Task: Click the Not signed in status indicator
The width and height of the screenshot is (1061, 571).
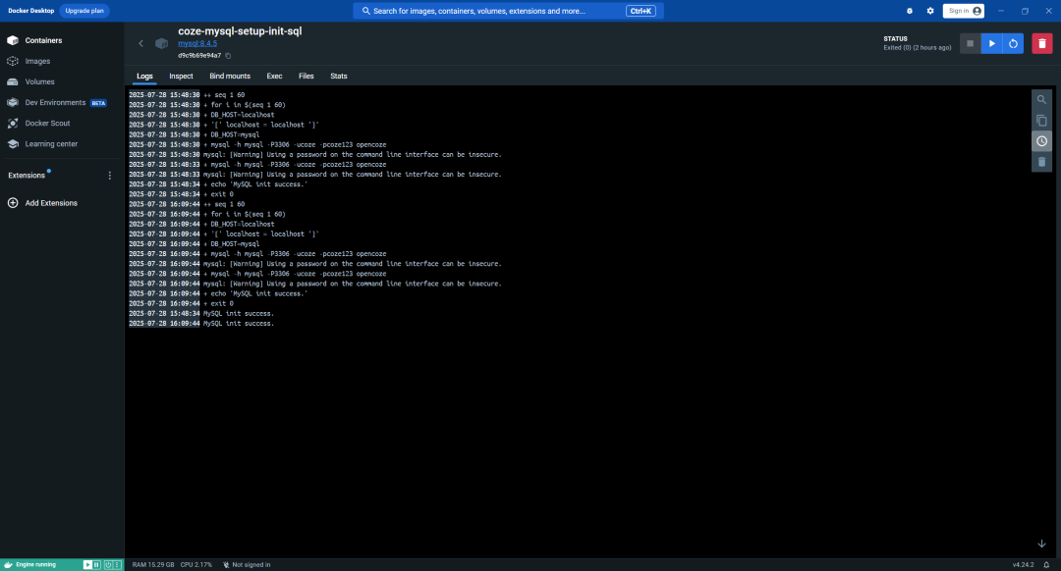Action: pyautogui.click(x=247, y=565)
